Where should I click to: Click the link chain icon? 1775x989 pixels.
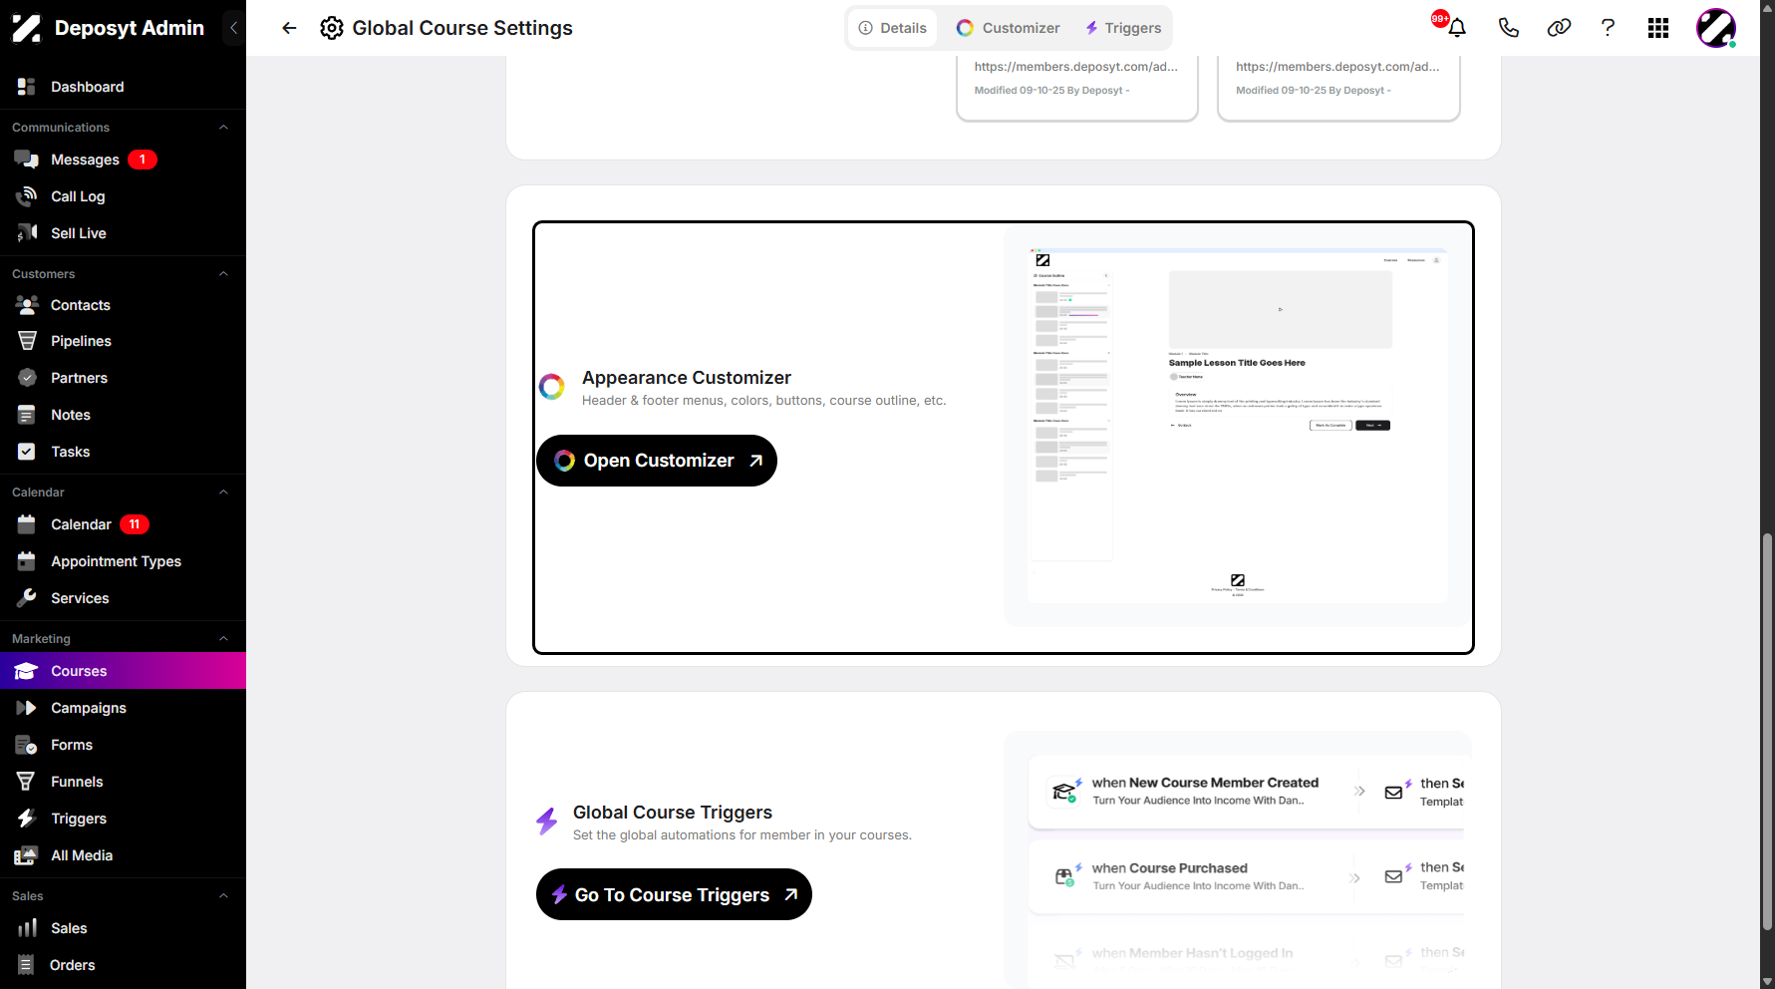pos(1559,28)
